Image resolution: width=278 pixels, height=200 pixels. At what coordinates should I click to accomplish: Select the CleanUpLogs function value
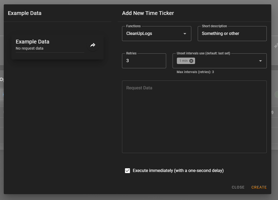(139, 34)
